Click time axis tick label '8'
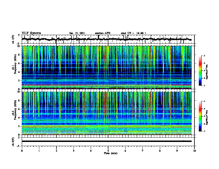 (160, 151)
